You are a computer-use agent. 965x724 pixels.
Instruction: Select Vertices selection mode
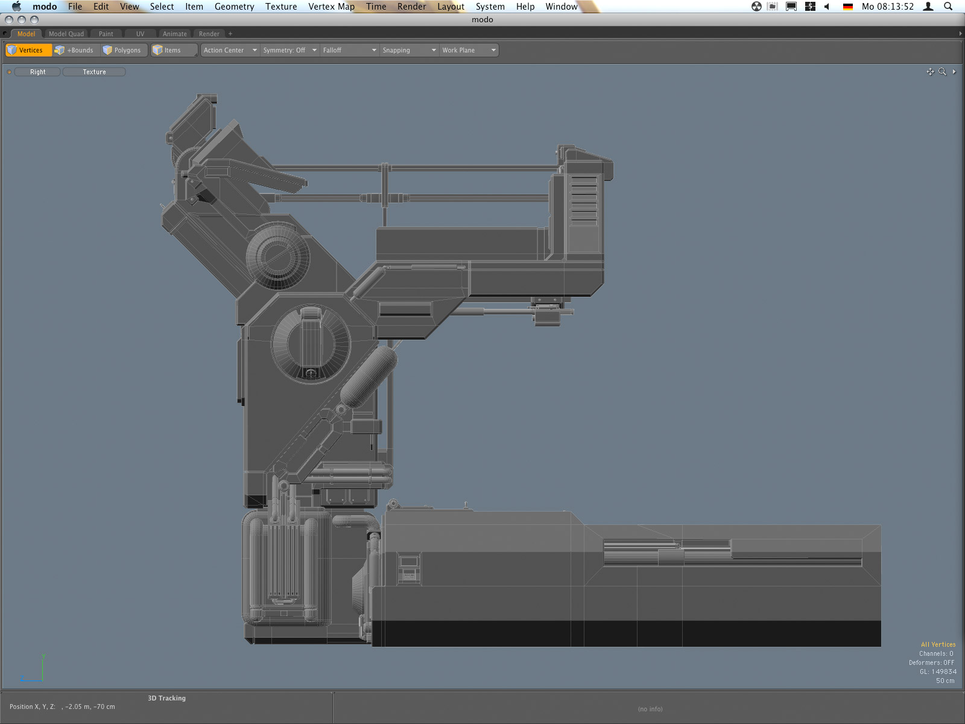click(x=28, y=50)
